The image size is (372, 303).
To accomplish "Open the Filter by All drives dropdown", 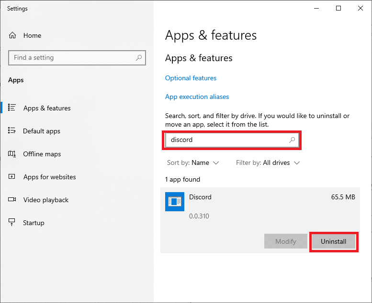I will pos(268,162).
